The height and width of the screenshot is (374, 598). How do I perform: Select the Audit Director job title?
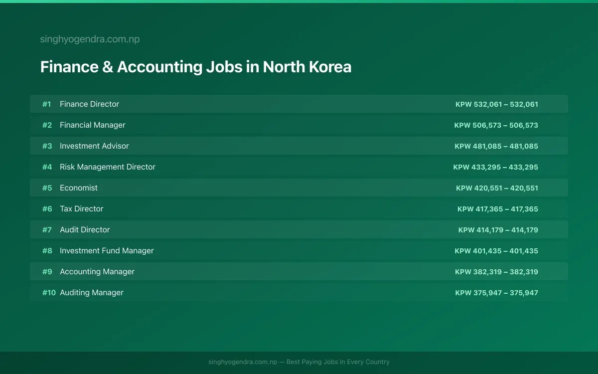85,230
